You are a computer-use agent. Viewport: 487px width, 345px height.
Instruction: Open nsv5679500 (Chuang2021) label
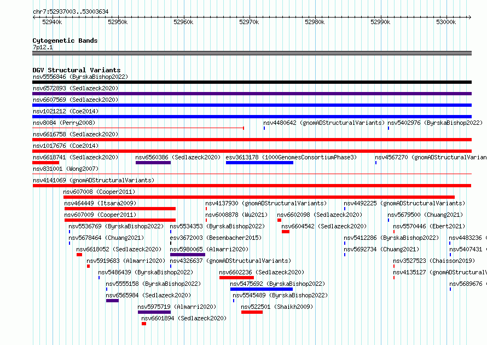pos(425,215)
